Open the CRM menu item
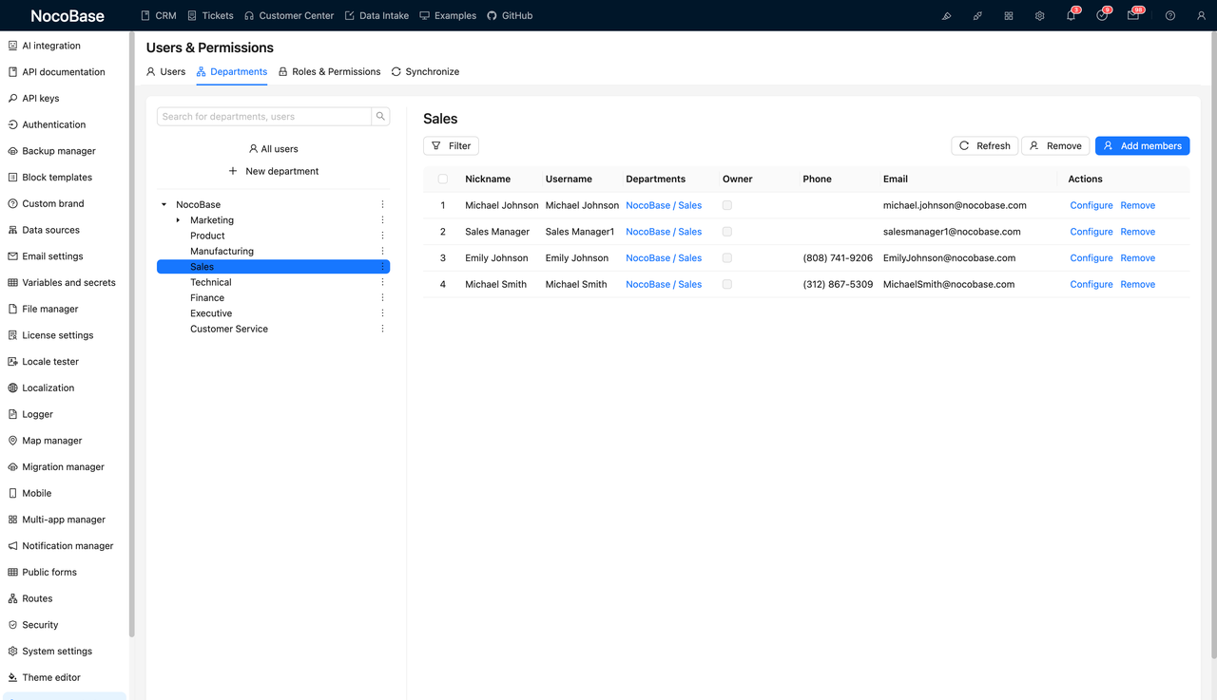The image size is (1217, 700). (x=159, y=15)
